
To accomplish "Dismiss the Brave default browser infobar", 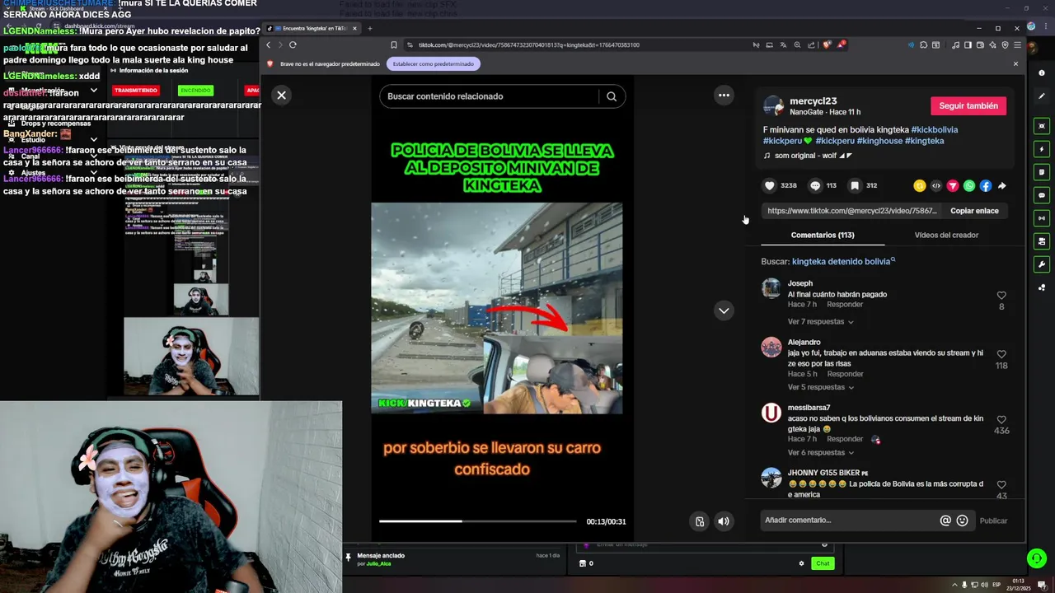I will click(x=1015, y=63).
